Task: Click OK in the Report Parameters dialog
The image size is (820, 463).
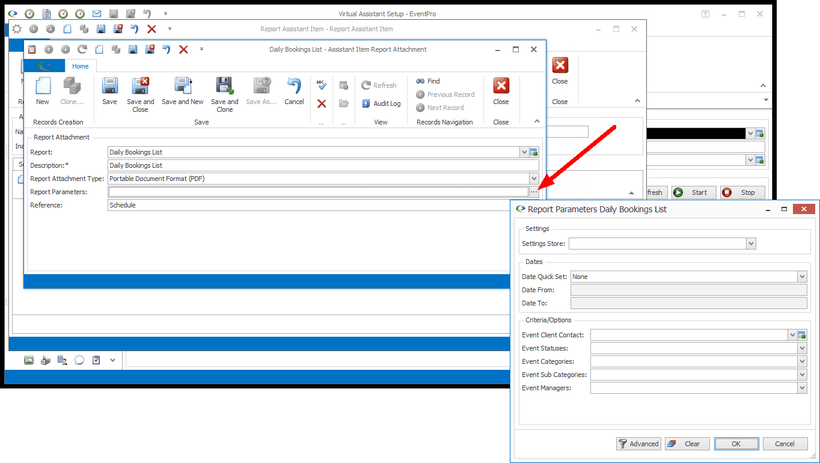Action: click(x=736, y=444)
